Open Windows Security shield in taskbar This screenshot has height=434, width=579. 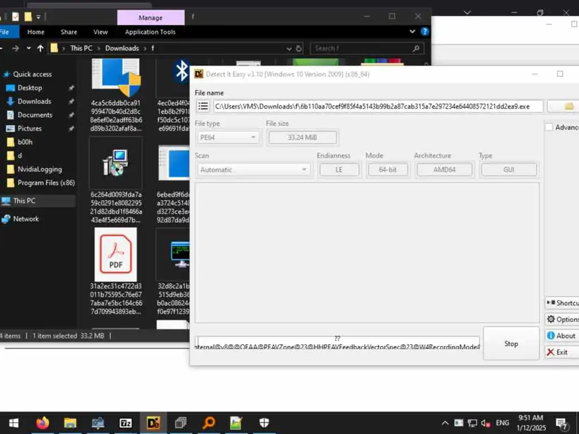(264, 423)
